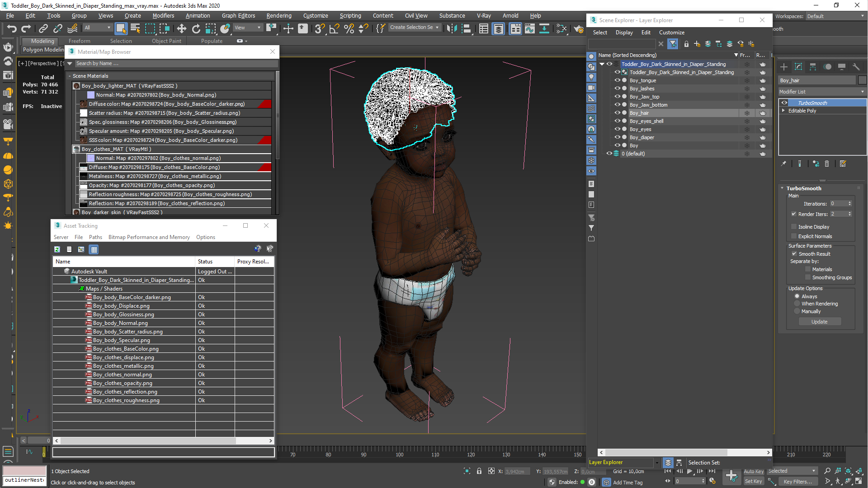Viewport: 868px width, 488px height.
Task: Click the Undo arrow in main toolbar
Action: tap(12, 29)
